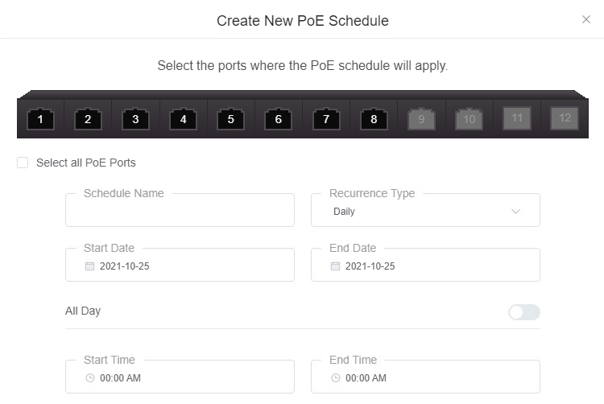The width and height of the screenshot is (604, 404).
Task: Click the greyed-out port 9
Action: pos(421,119)
